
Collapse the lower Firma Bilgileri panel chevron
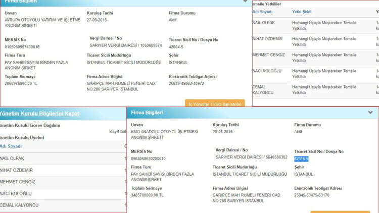[370, 113]
